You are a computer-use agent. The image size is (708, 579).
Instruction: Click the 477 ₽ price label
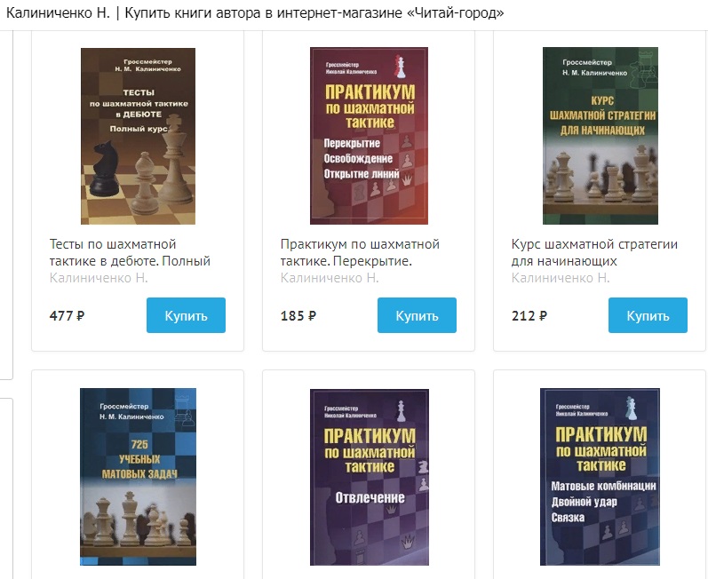[x=67, y=315]
